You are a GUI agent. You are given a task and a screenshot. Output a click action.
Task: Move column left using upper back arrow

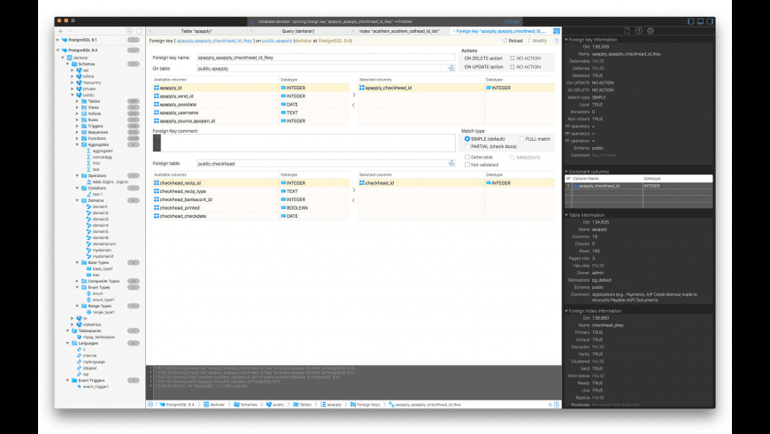[353, 105]
